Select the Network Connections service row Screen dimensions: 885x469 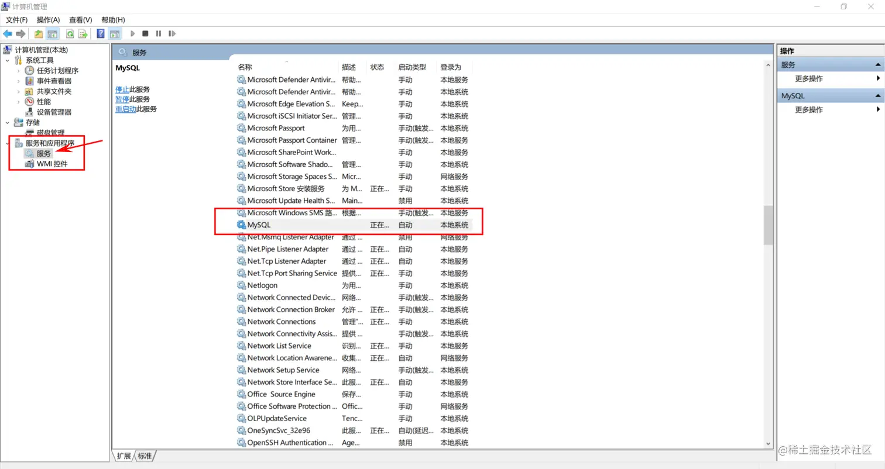pyautogui.click(x=354, y=322)
